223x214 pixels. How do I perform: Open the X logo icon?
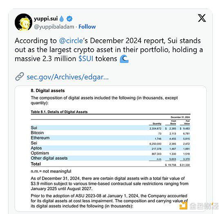pos(202,18)
